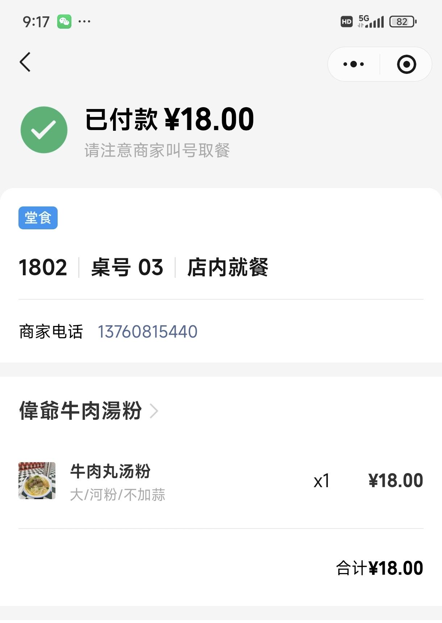The image size is (442, 623).
Task: Tap the green payment success checkmark
Action: [x=44, y=130]
